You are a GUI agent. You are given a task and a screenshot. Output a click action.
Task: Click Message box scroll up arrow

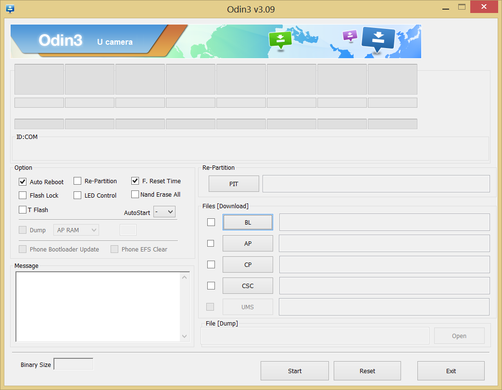click(x=185, y=277)
